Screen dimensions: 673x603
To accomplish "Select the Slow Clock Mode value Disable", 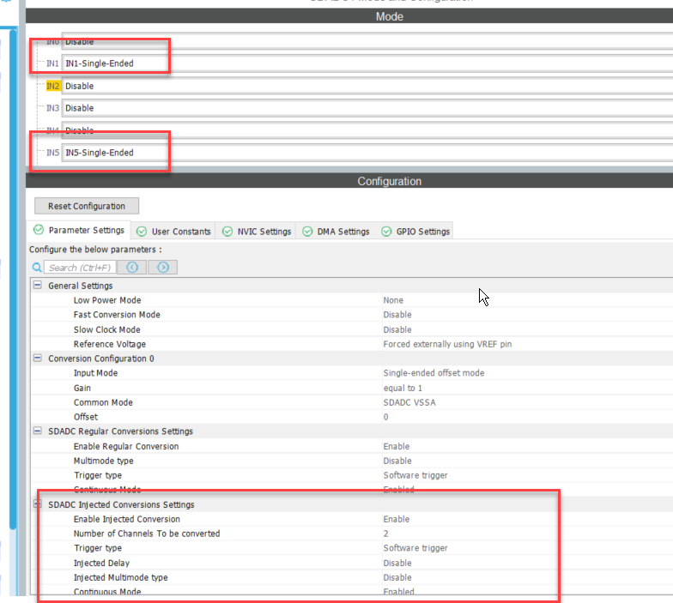I will 397,329.
